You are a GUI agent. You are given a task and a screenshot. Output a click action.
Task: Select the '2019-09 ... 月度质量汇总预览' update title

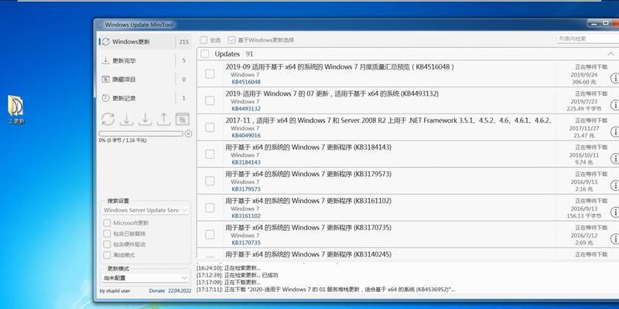tap(340, 67)
